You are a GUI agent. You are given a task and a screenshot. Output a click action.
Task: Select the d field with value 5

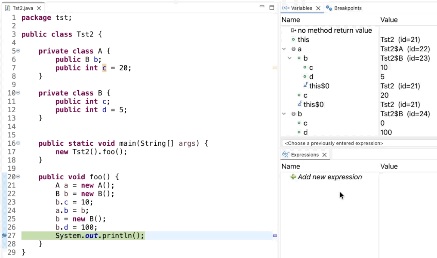(311, 77)
